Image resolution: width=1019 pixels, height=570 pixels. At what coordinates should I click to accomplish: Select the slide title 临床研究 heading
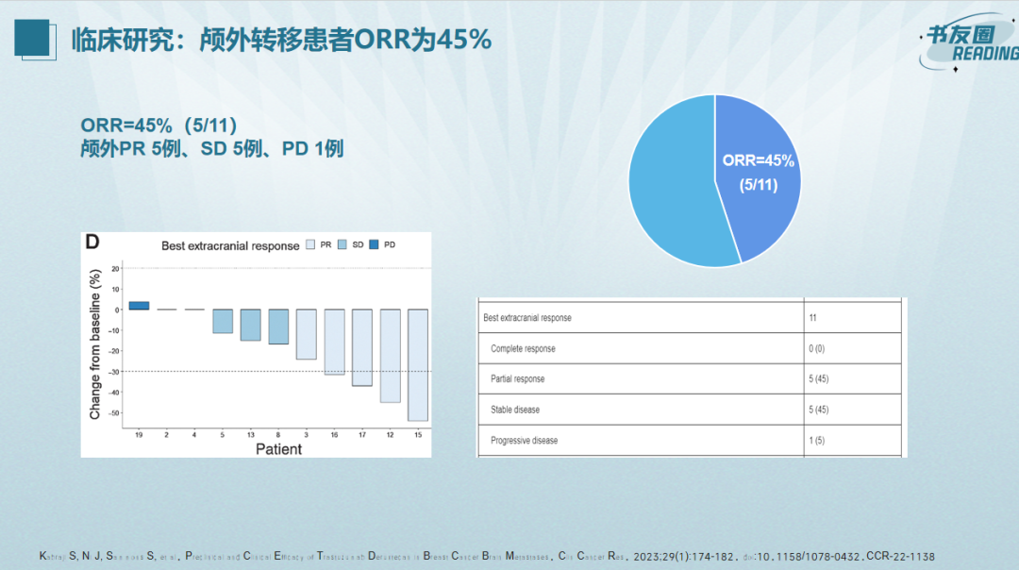click(x=281, y=40)
